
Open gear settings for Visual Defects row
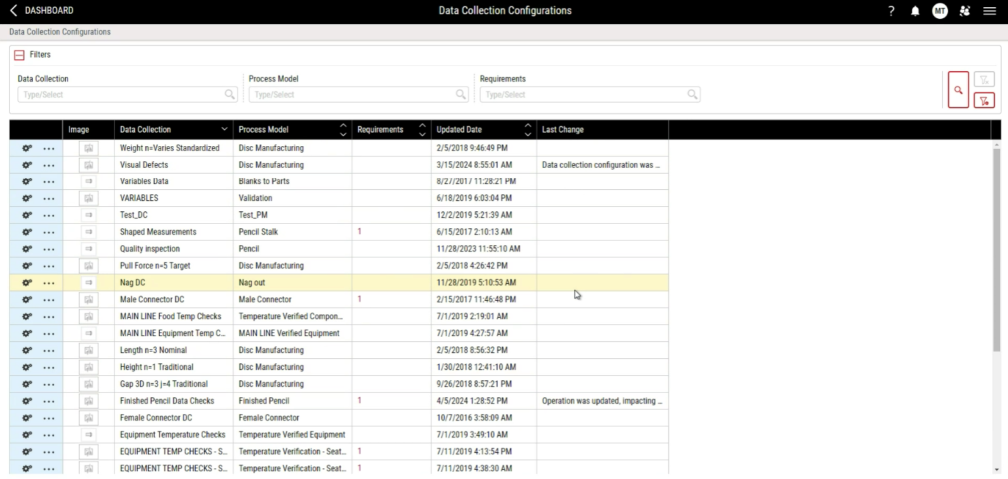[27, 165]
